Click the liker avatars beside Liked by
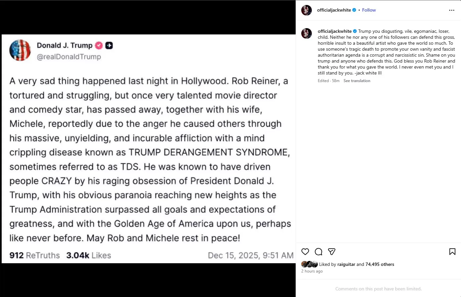 pos(309,264)
